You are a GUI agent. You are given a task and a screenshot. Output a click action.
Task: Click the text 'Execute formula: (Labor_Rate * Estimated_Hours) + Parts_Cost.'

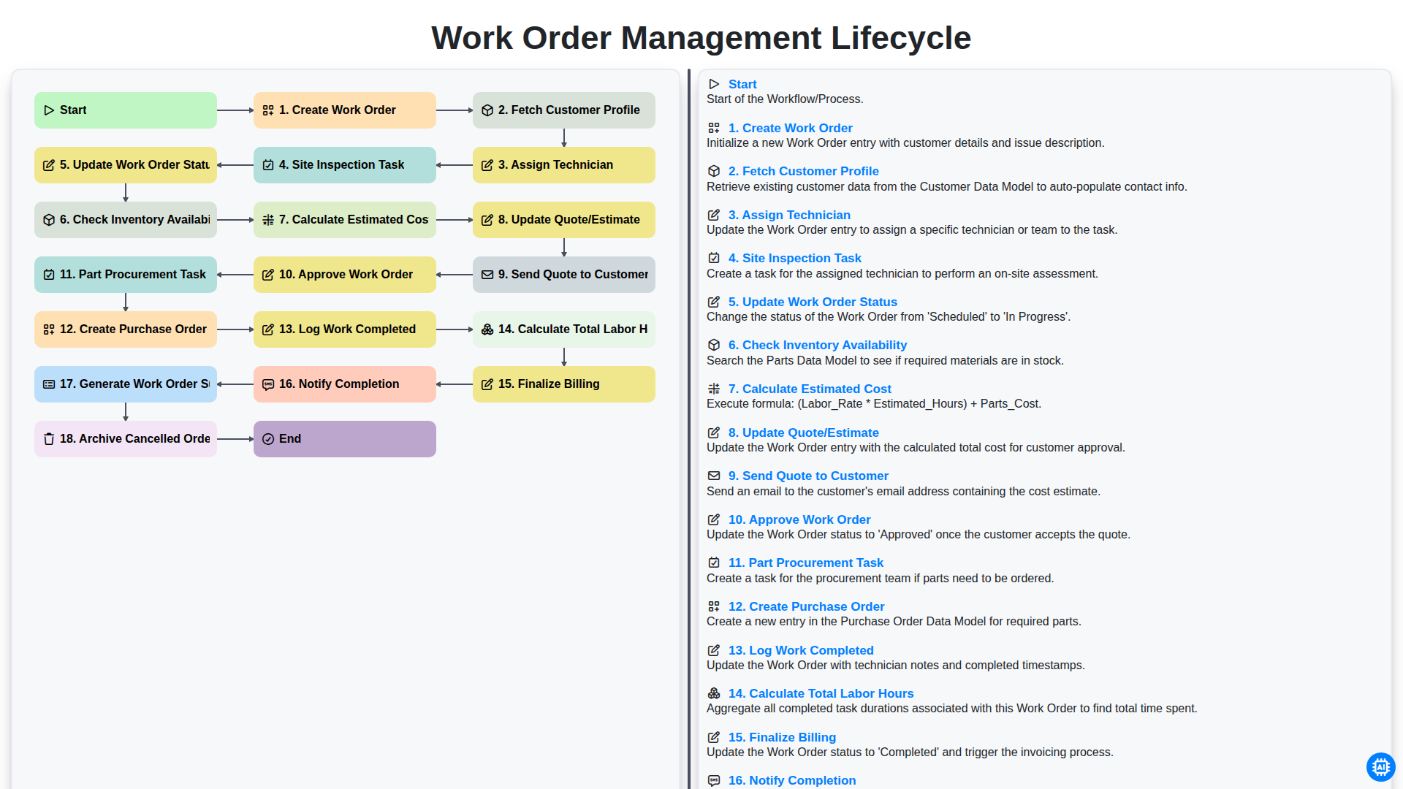click(x=874, y=404)
